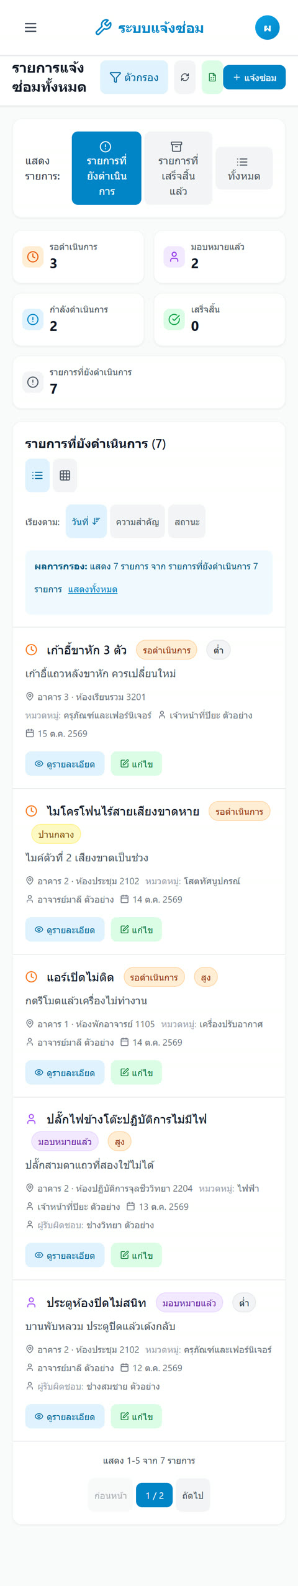This screenshot has height=1586, width=298.
Task: Open the ตัวกรอง filter panel
Action: click(134, 77)
